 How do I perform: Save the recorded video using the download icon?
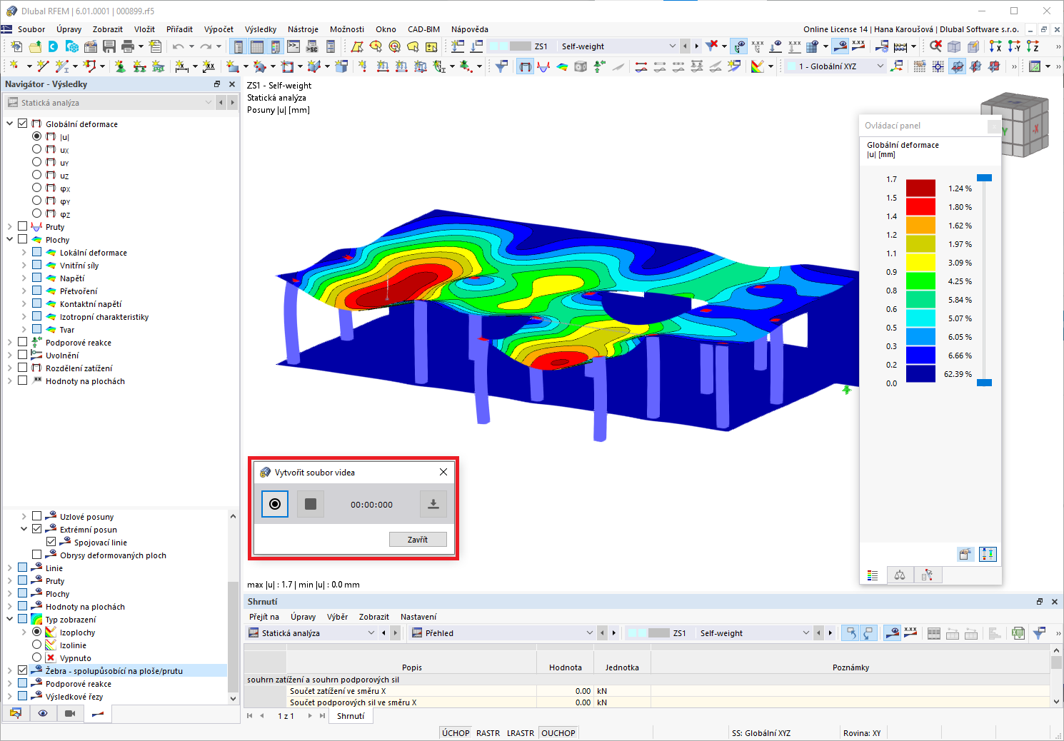433,504
